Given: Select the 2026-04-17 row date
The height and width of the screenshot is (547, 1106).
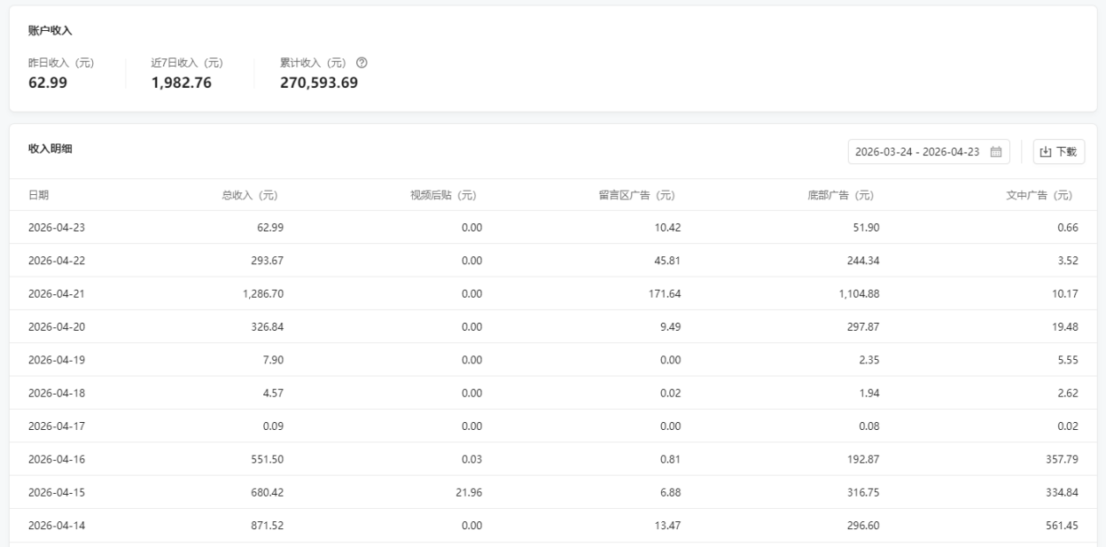Looking at the screenshot, I should 57,426.
